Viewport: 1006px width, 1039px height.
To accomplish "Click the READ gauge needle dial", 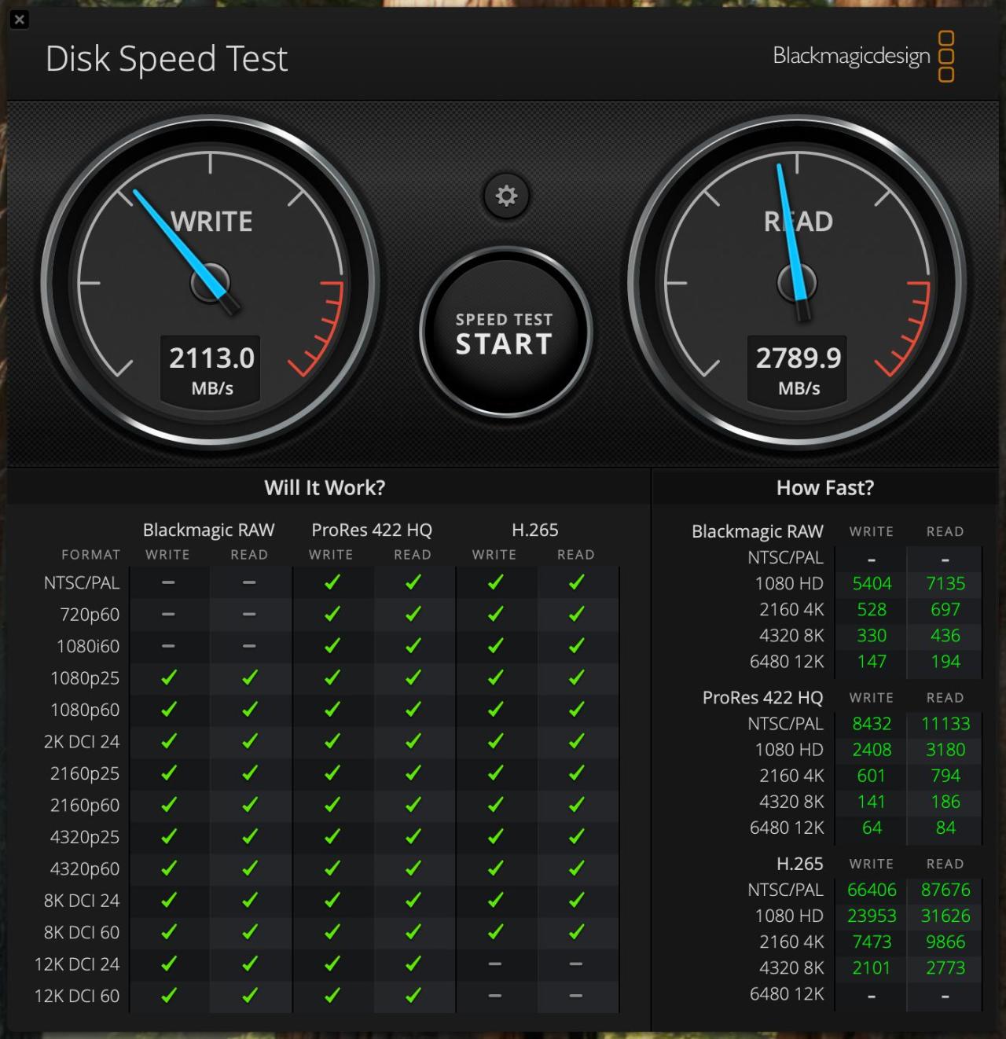I will click(798, 283).
